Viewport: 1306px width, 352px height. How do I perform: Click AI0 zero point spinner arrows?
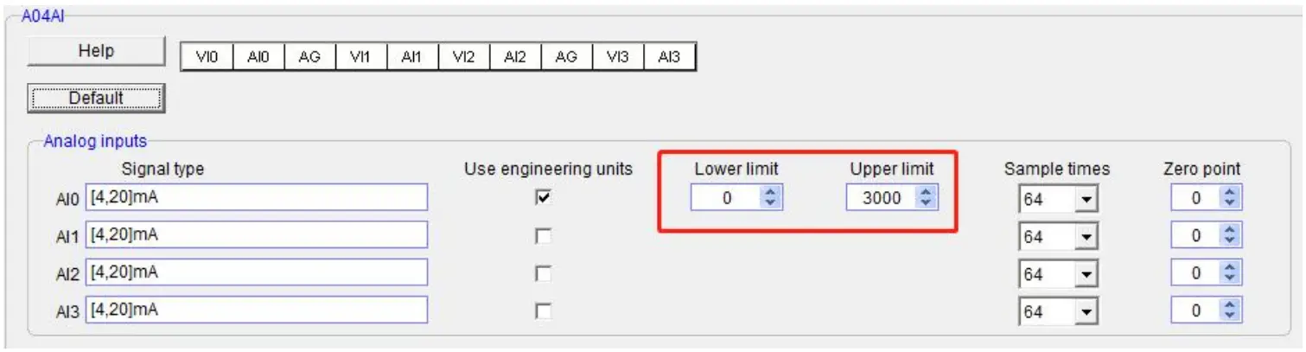tap(1230, 198)
